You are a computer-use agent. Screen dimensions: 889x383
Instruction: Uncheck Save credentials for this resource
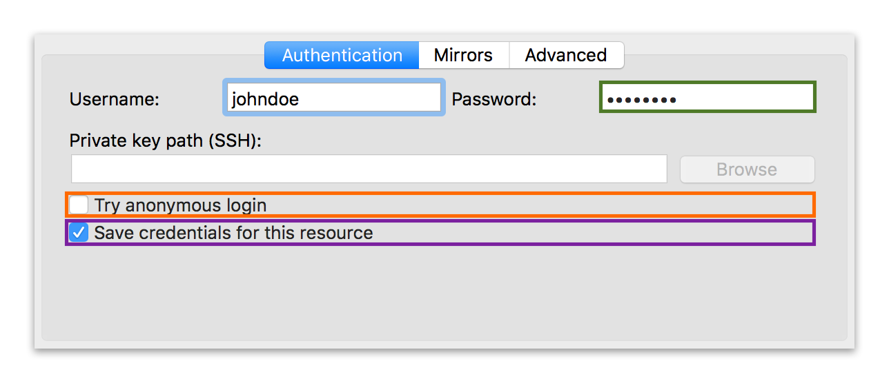(79, 232)
